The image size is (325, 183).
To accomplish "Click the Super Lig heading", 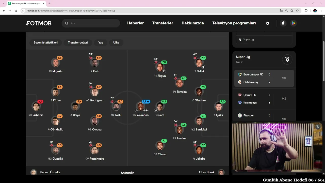I will (x=243, y=57).
